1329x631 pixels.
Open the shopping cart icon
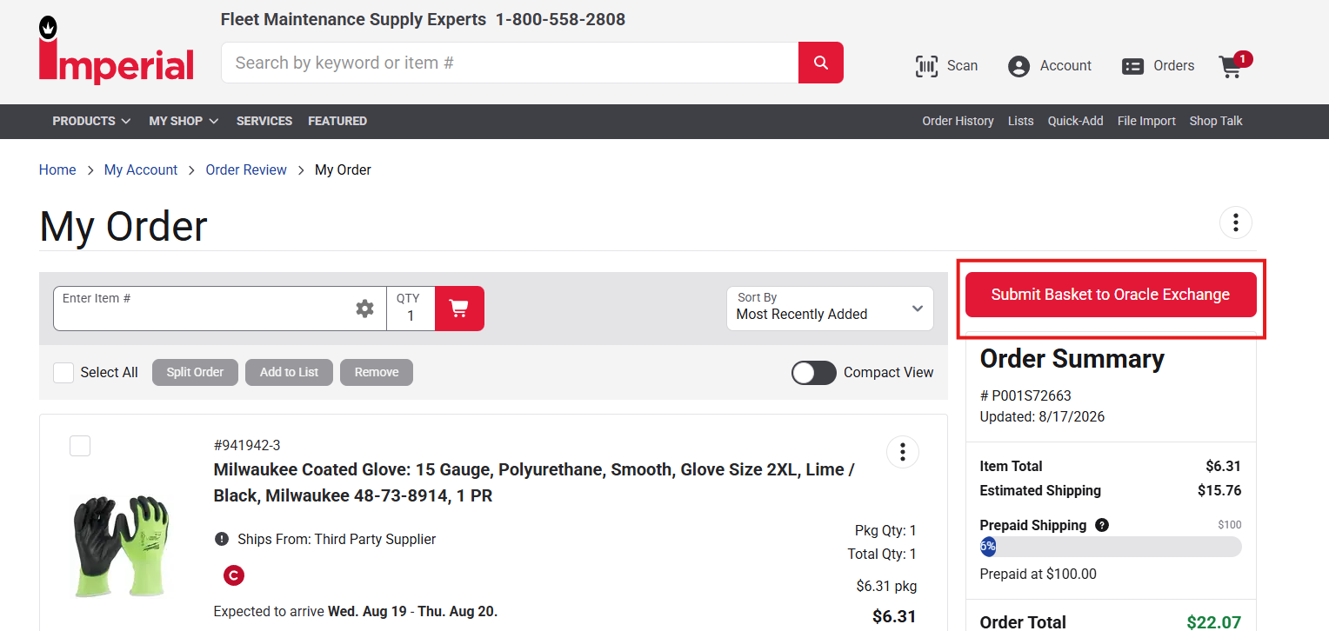1230,67
